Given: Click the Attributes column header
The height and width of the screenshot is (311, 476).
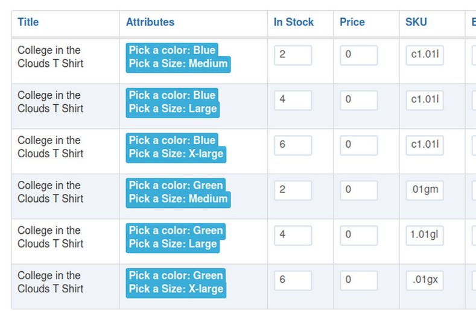Looking at the screenshot, I should click(x=150, y=22).
